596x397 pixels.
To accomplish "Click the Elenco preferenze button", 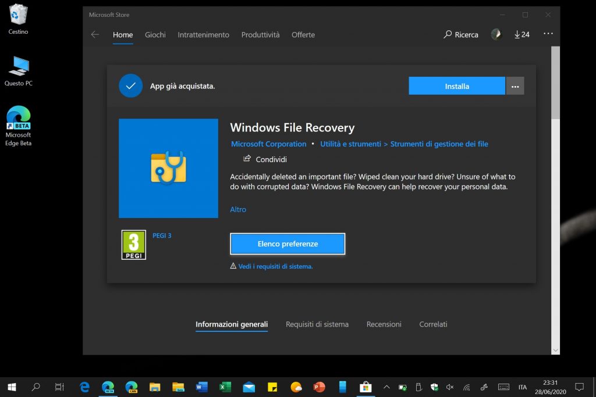I will click(x=288, y=244).
